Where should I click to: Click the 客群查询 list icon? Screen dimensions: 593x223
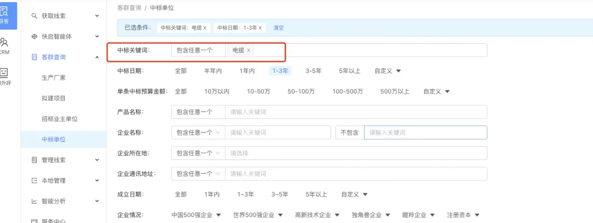pyautogui.click(x=34, y=57)
